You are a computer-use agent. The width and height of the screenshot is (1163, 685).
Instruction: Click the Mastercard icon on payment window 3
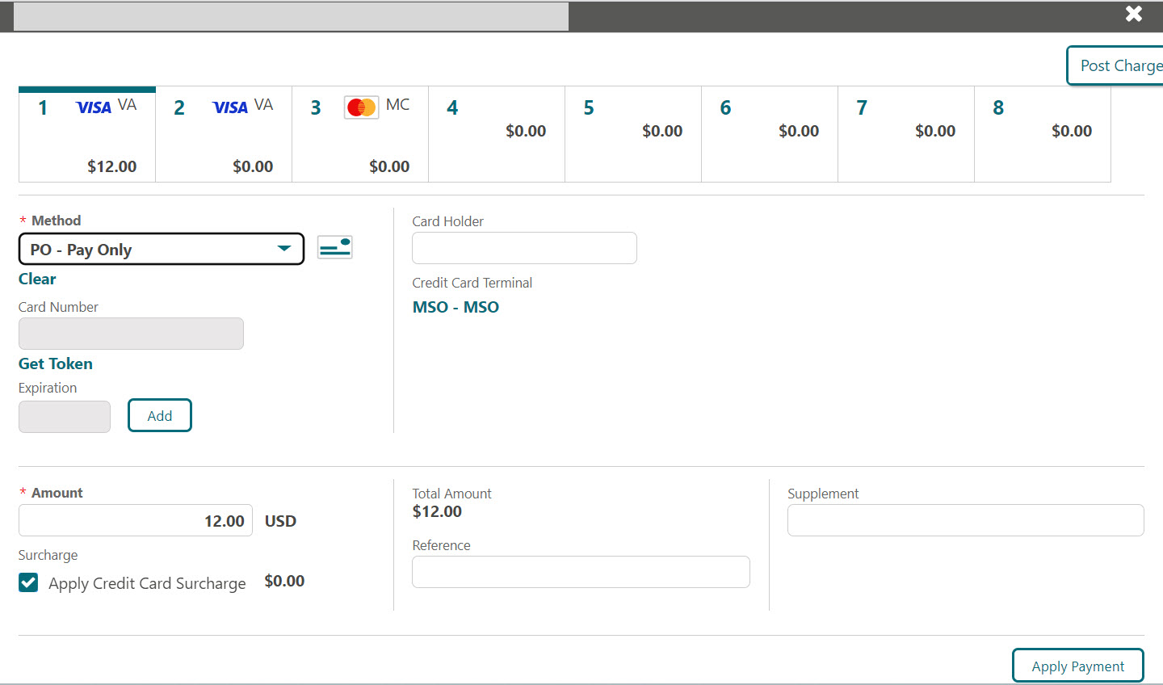pos(361,107)
